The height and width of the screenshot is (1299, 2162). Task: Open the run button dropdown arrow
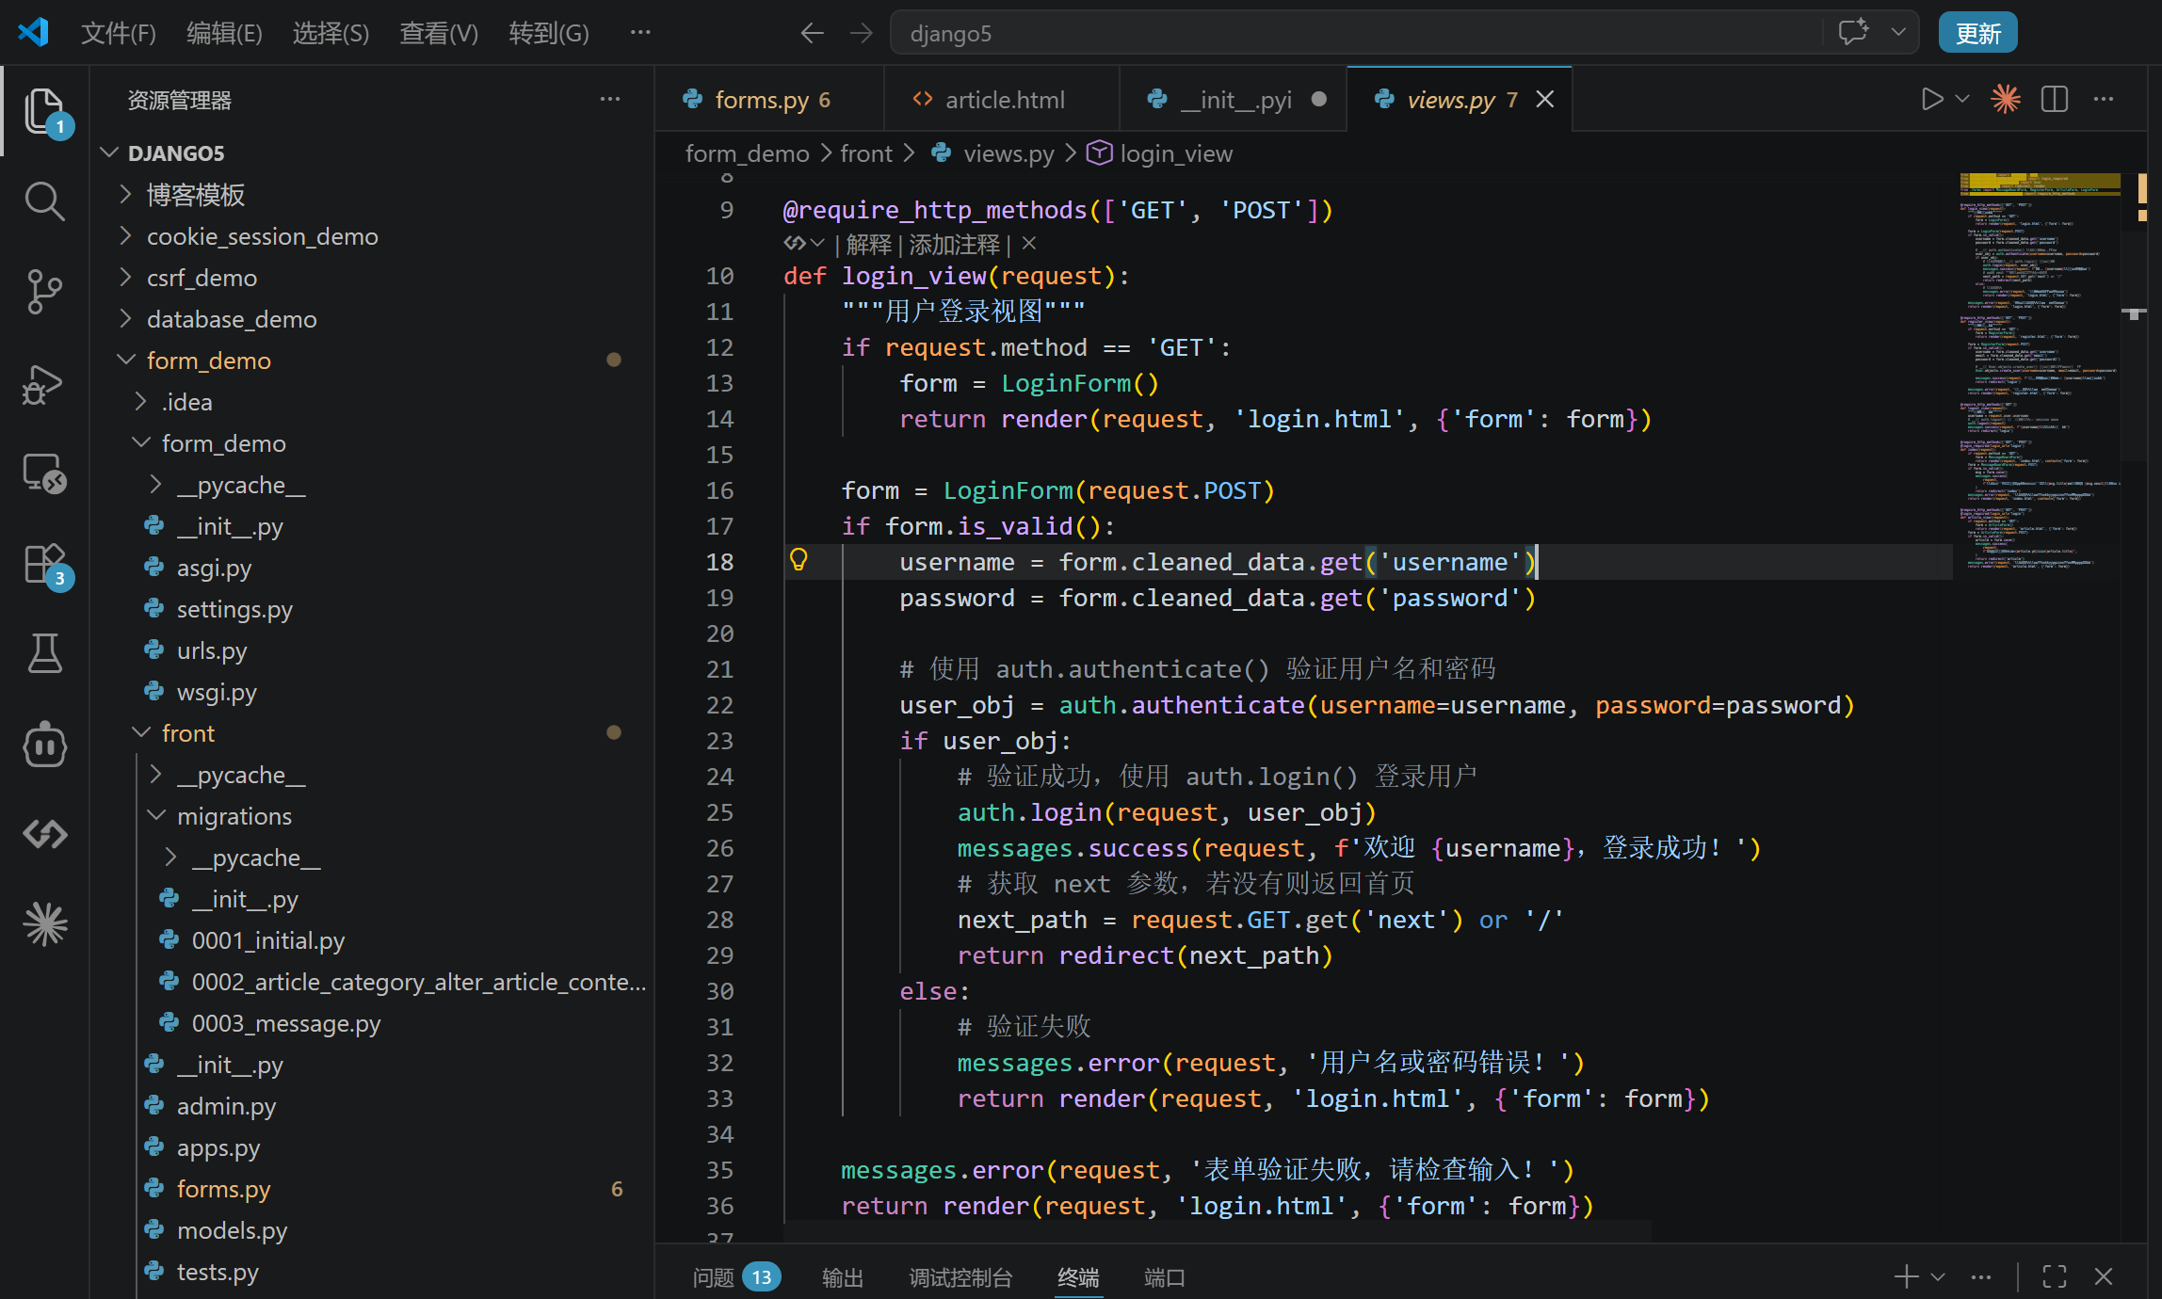pos(1962,99)
